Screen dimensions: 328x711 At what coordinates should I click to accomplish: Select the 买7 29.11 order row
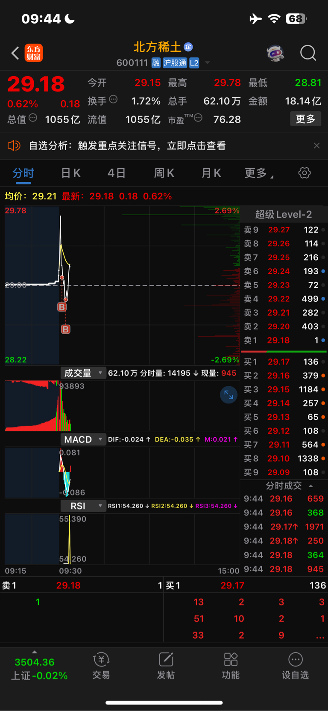click(284, 444)
